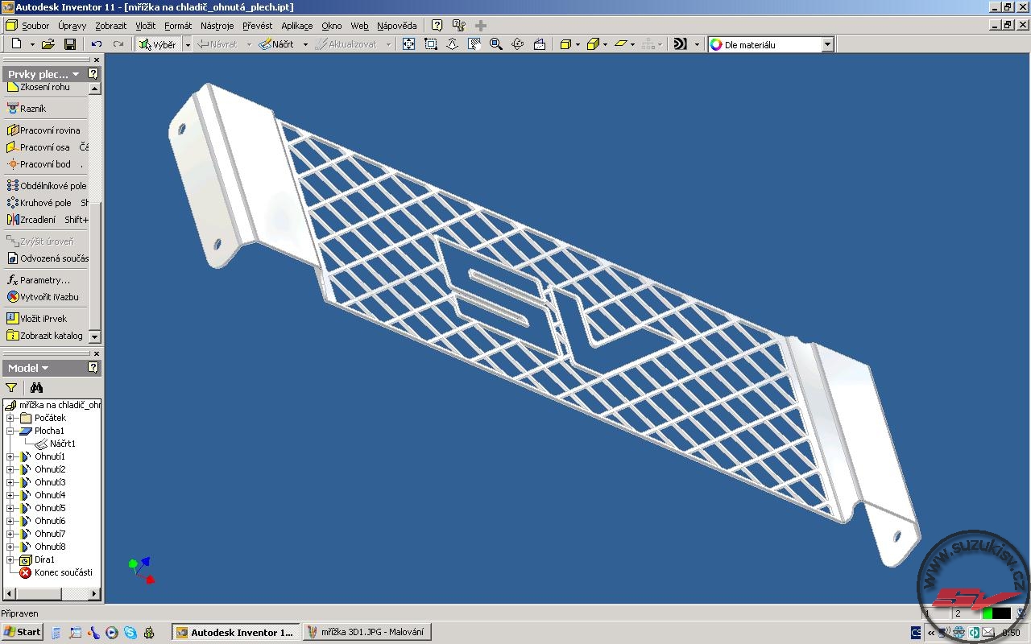
Task: Choose the Zrcadlení mirror feature tool
Action: pyautogui.click(x=37, y=220)
